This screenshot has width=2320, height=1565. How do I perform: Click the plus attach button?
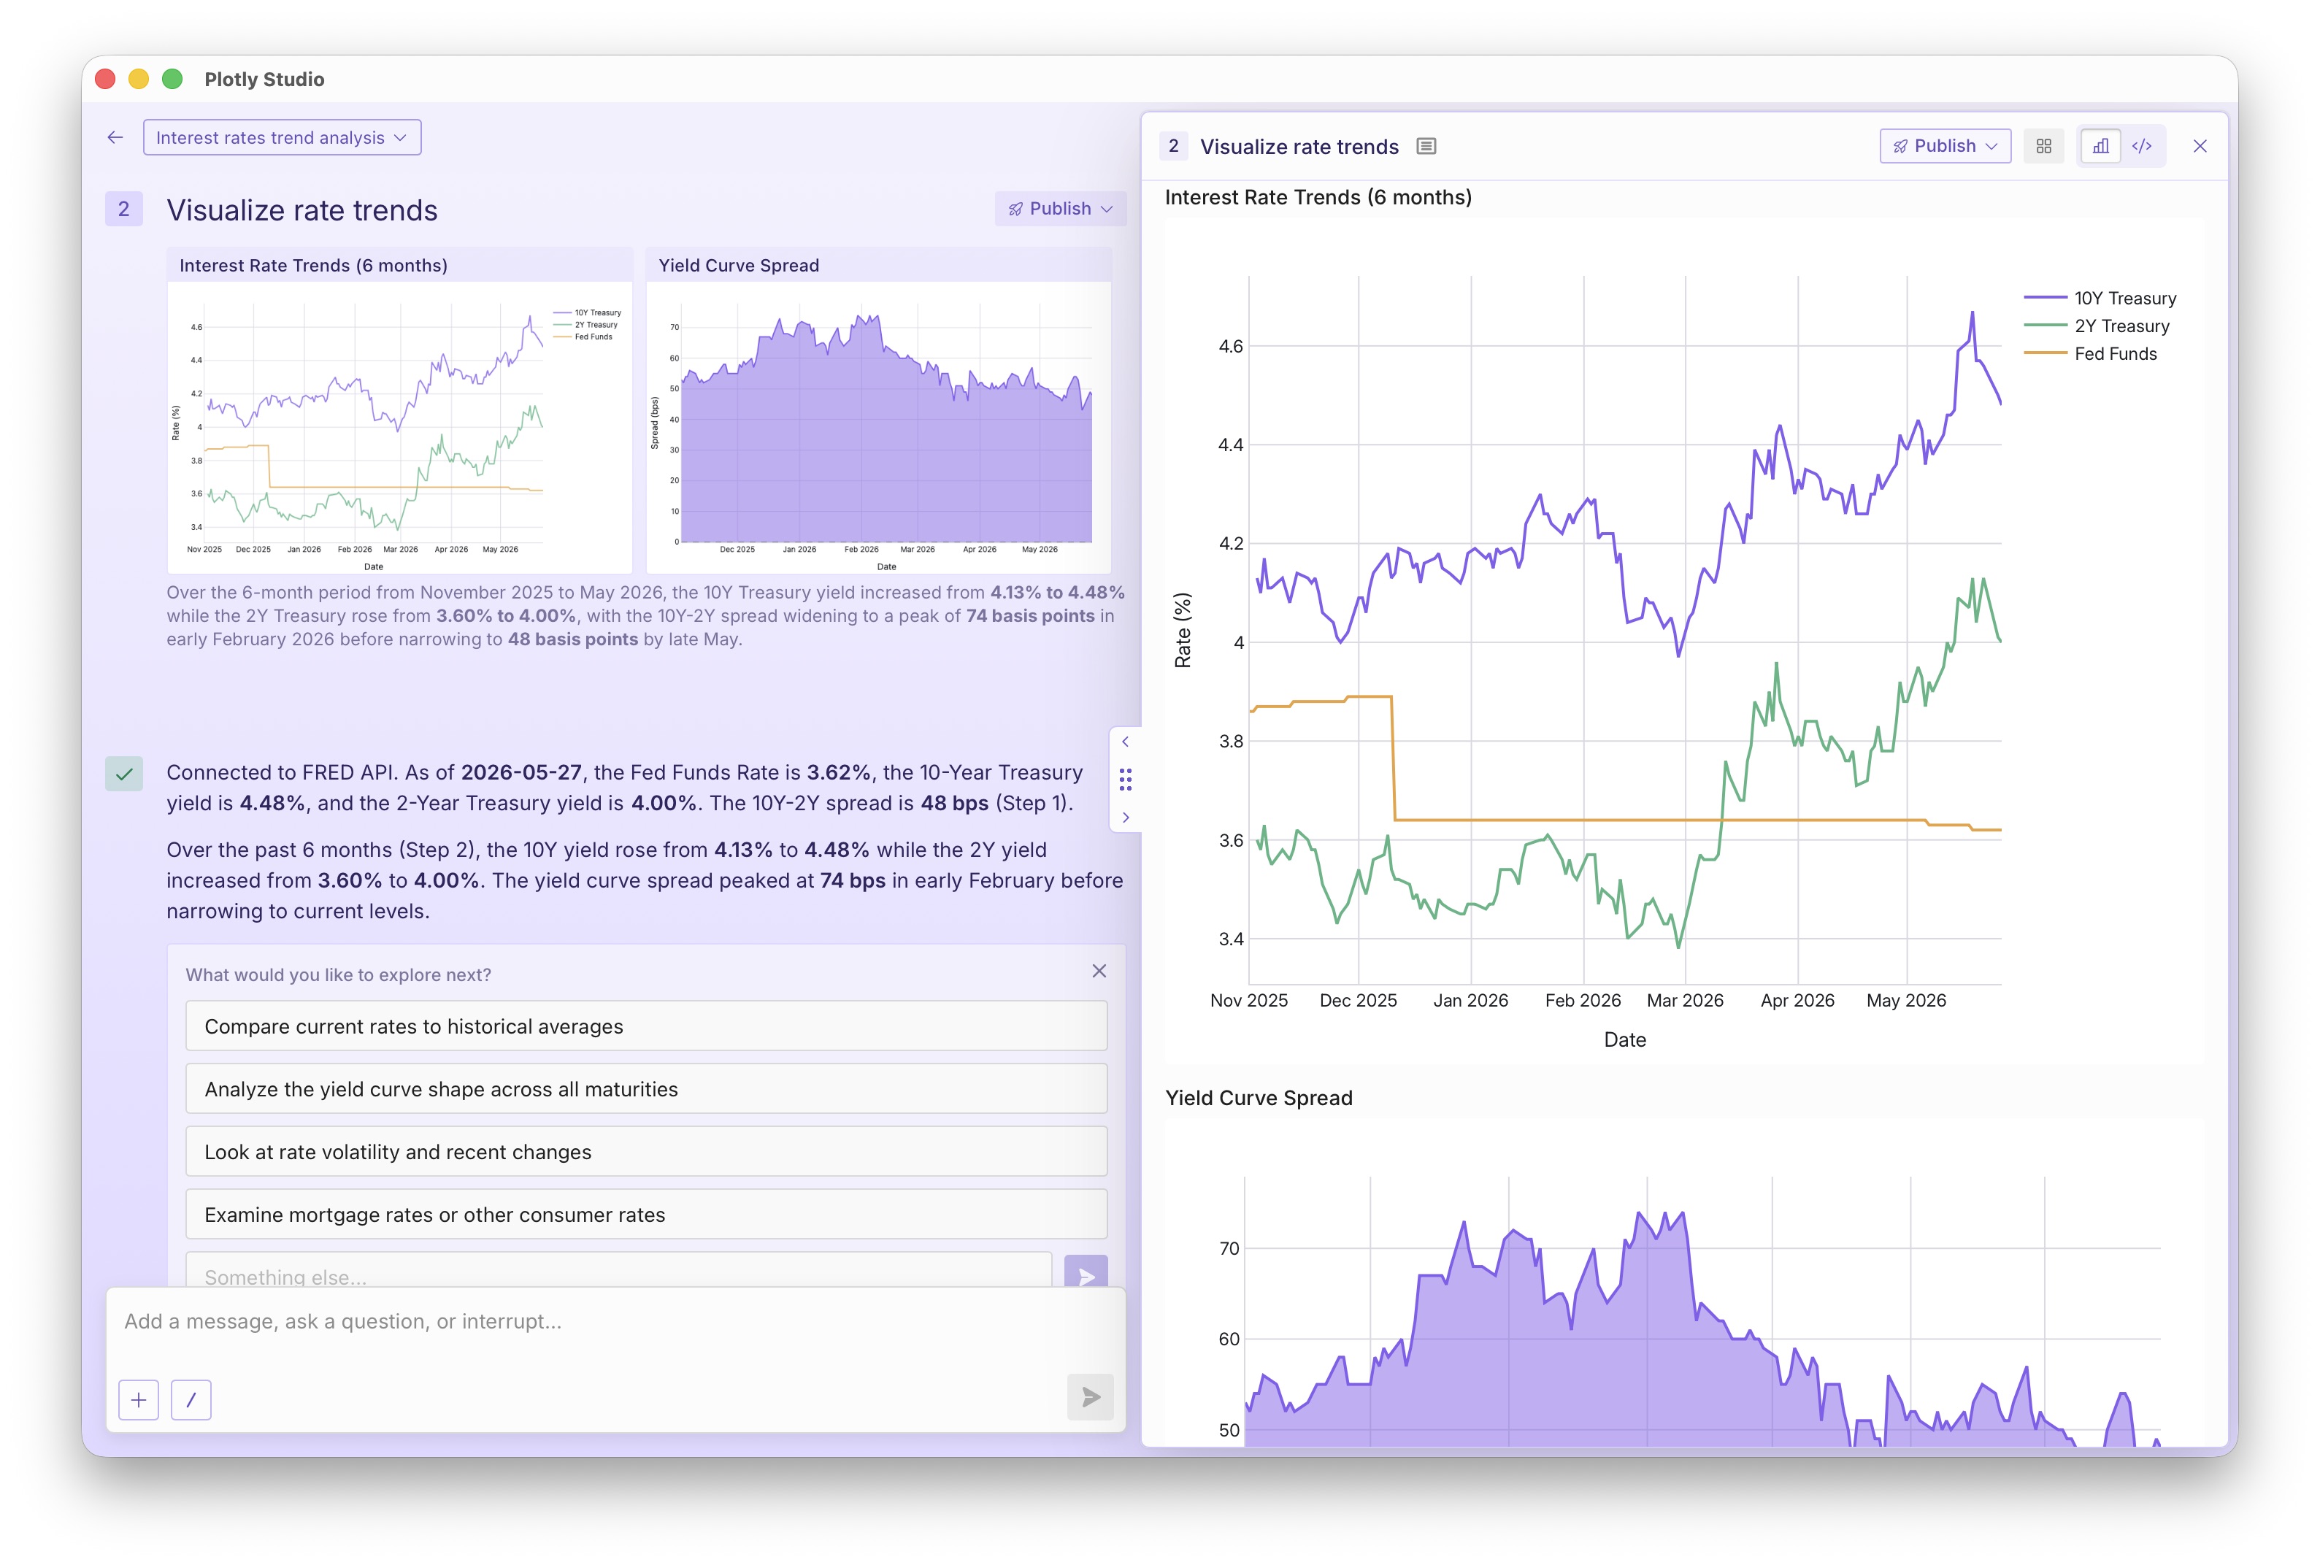click(139, 1399)
